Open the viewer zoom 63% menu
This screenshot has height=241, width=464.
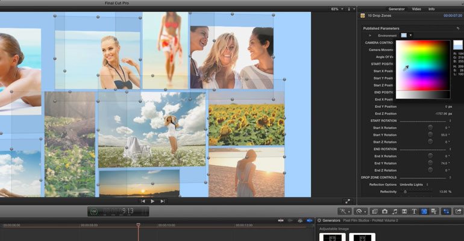(337, 9)
